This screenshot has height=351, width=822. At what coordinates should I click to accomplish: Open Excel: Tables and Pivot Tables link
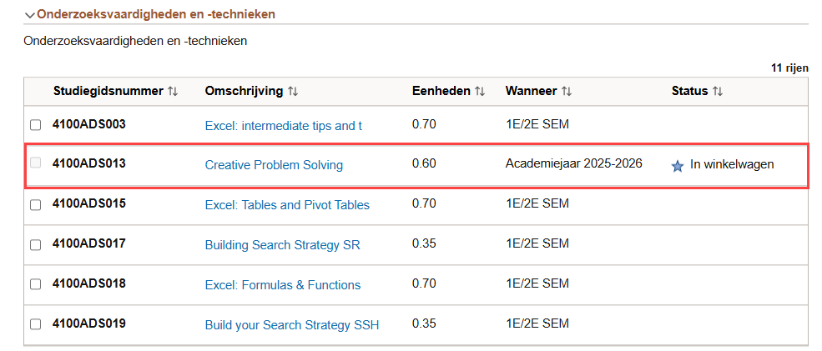[287, 205]
